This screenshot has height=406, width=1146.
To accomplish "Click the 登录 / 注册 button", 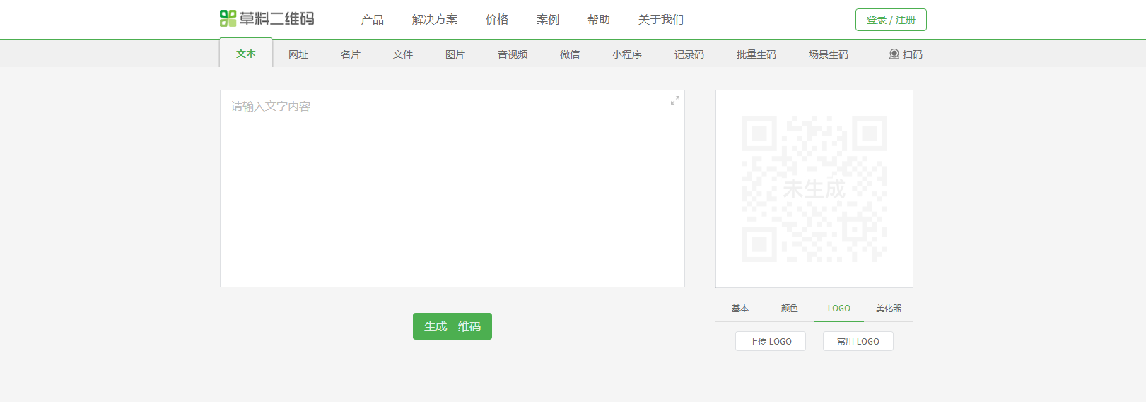I will (891, 20).
